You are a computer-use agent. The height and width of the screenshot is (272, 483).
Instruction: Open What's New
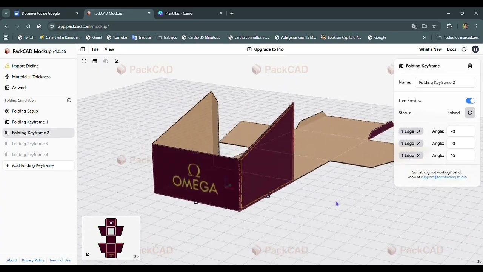pos(430,49)
